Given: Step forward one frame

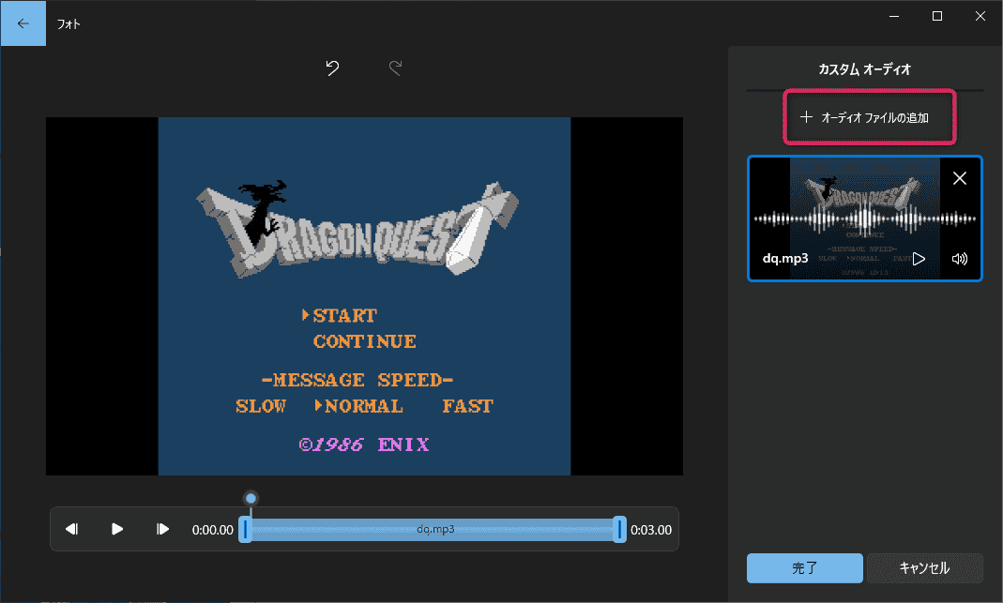Looking at the screenshot, I should pos(163,529).
